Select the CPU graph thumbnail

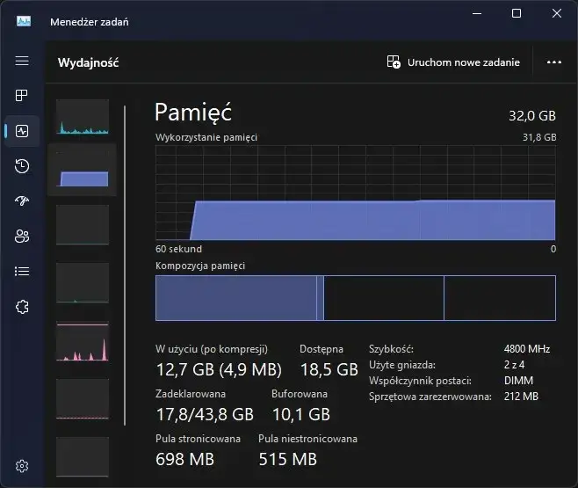[x=83, y=117]
